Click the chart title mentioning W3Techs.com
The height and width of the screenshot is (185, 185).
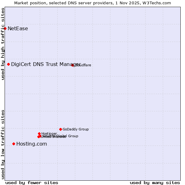[x=92, y=3]
